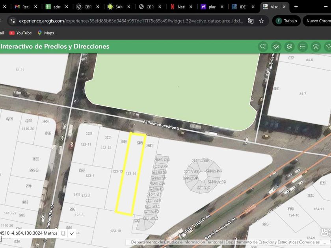Copy the coordinates with copy icon

63,233
